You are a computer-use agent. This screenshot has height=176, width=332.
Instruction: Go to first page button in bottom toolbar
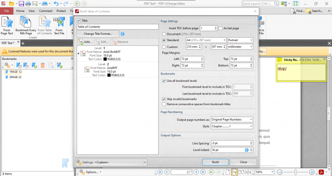[x=160, y=172]
